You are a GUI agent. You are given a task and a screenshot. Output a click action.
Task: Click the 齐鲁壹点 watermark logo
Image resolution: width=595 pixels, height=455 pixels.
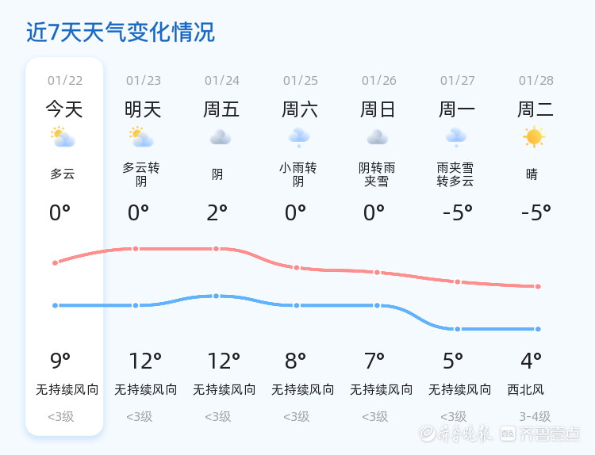[x=550, y=433]
